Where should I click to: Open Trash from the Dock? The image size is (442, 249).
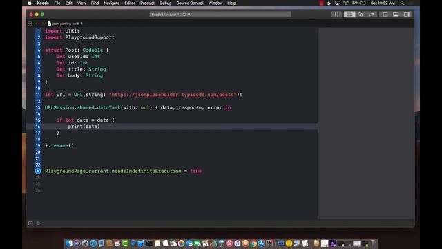coord(373,243)
